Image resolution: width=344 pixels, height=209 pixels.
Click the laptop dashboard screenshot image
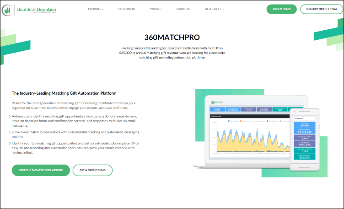click(x=250, y=132)
